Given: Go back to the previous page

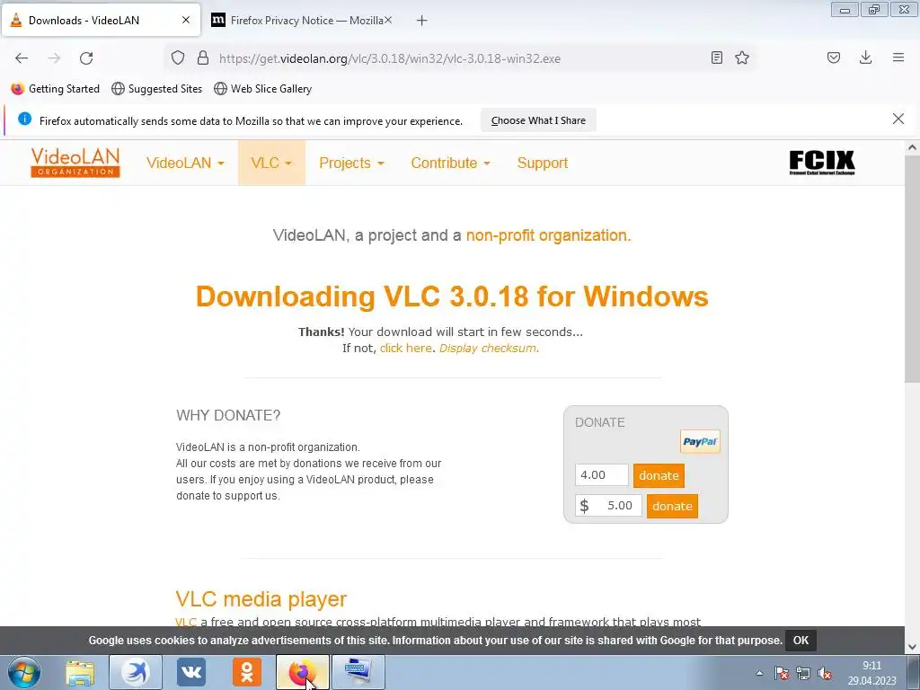Looking at the screenshot, I should [22, 58].
